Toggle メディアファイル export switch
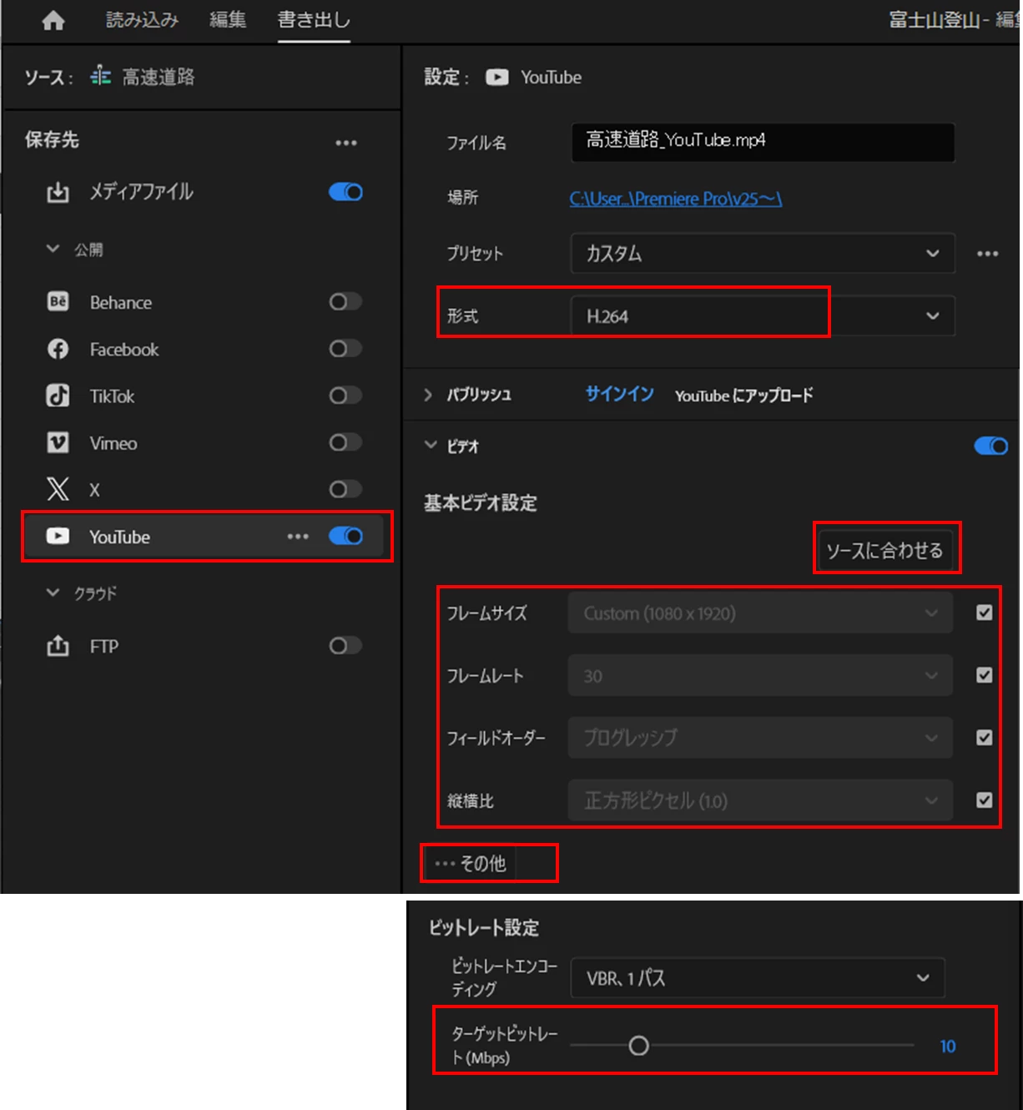 345,192
